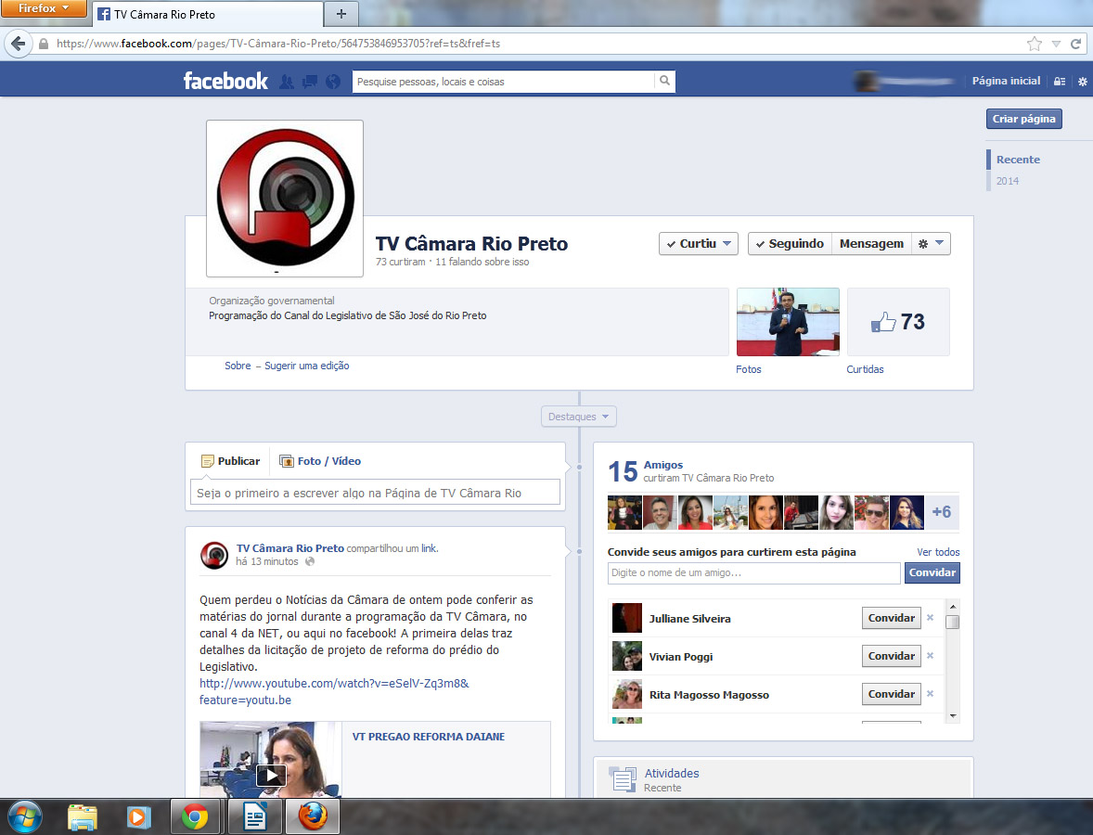Click blue Convidar button beside friend field
Image resolution: width=1093 pixels, height=835 pixels.
(x=932, y=572)
